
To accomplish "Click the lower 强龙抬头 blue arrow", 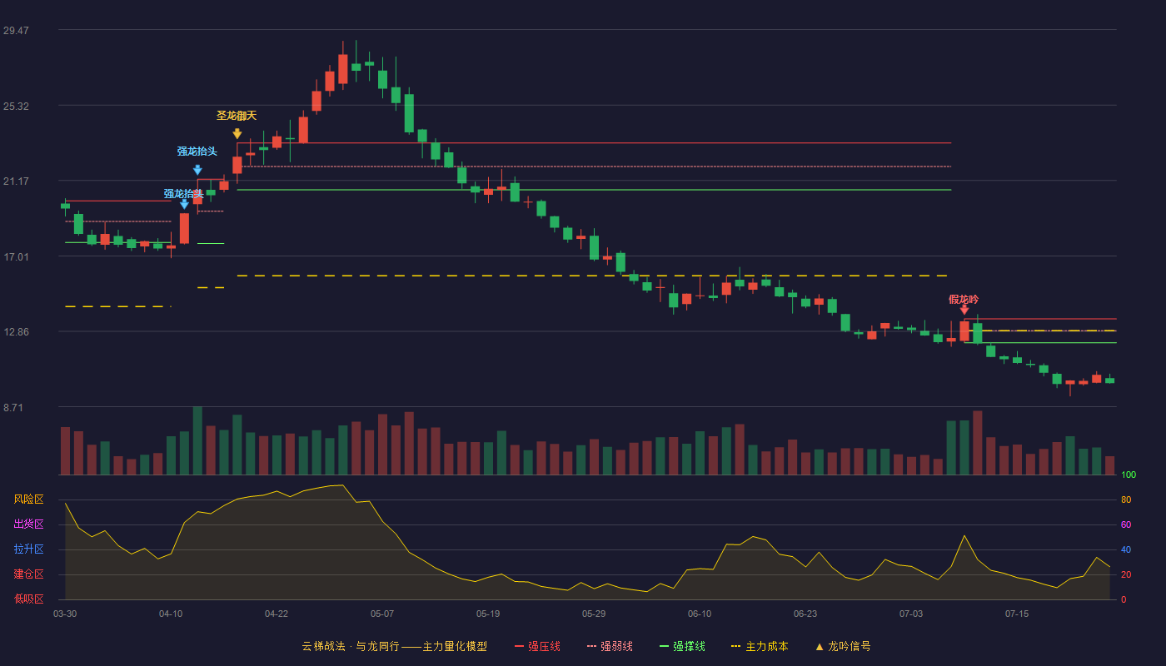I will (x=184, y=204).
